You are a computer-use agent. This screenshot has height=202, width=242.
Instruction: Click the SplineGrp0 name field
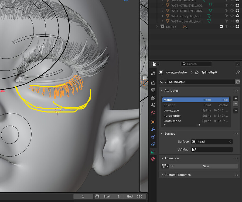(201, 82)
